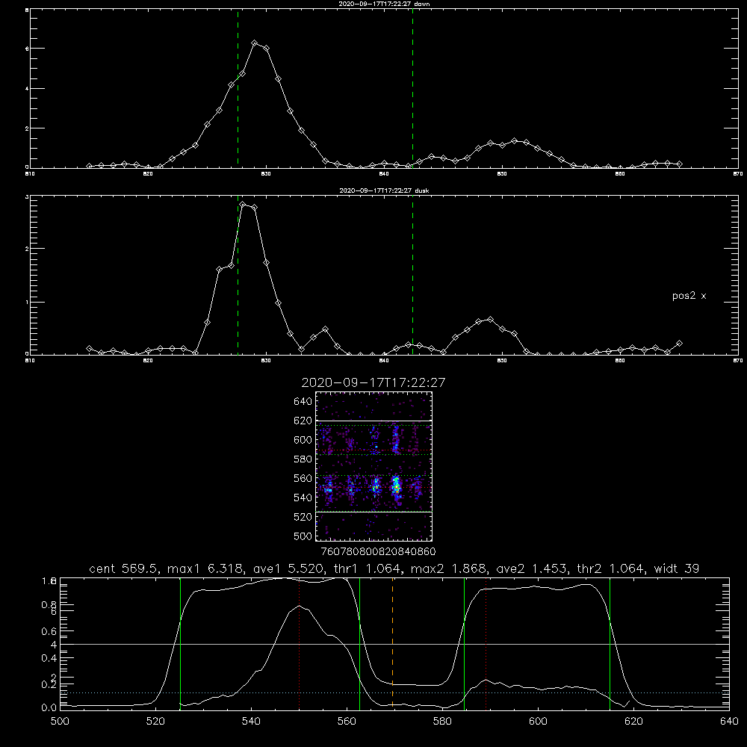Click the '640' label on spectral image y-axis
747x747 pixels.
[303, 402]
